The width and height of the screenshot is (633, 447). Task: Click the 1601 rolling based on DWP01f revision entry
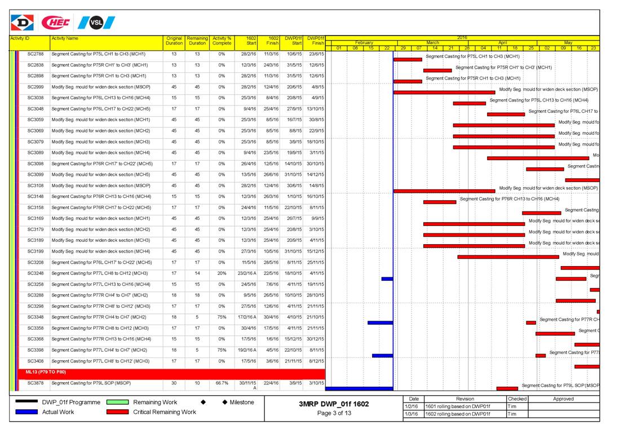458,406
